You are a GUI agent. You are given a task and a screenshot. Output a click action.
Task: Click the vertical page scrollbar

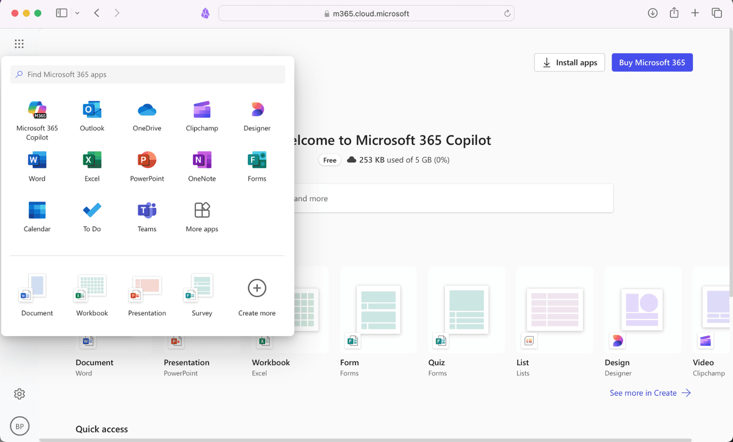coord(731,163)
